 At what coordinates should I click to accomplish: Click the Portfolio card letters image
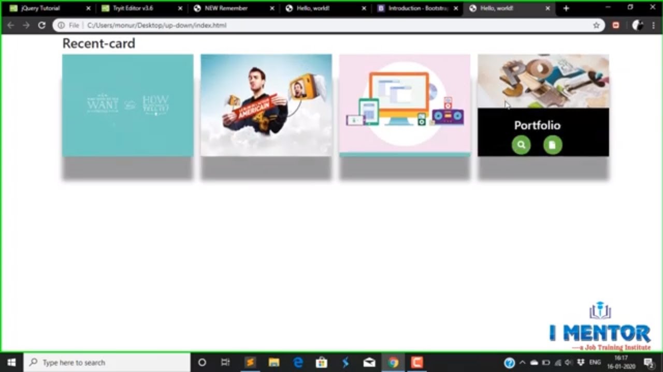pos(543,81)
